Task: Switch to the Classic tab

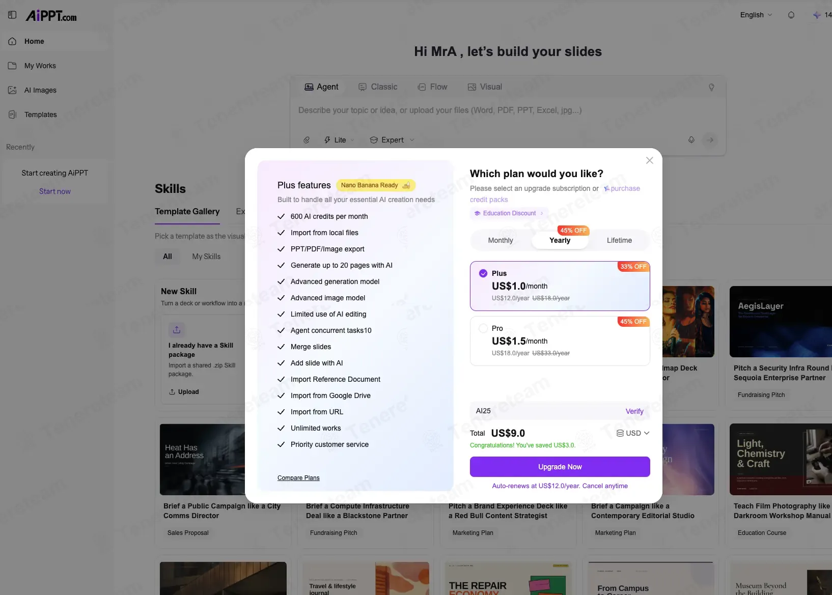Action: pyautogui.click(x=378, y=87)
